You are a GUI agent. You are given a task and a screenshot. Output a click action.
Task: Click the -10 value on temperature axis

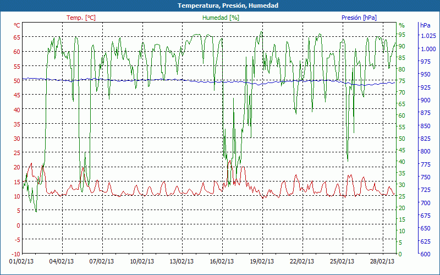coord(16,254)
